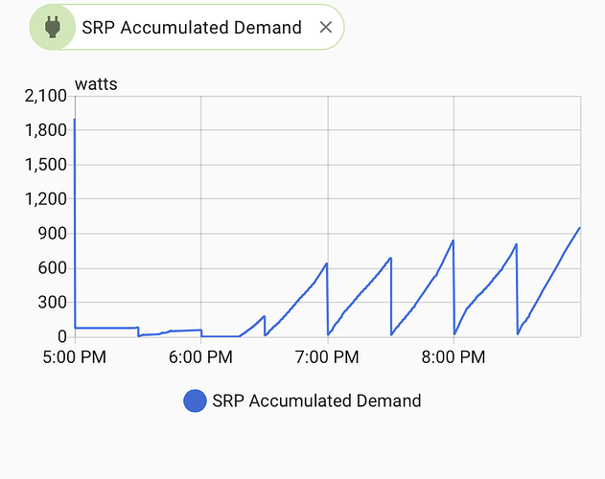Click the SRP Accumulated Demand legend text
The height and width of the screenshot is (479, 605).
[x=316, y=400]
